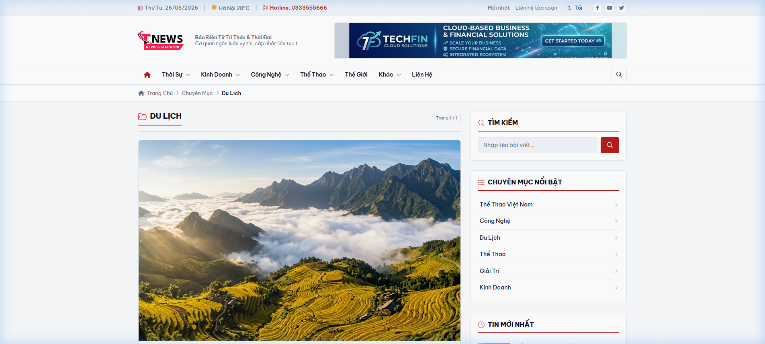
Task: Open the Twitter social icon
Action: pos(622,8)
